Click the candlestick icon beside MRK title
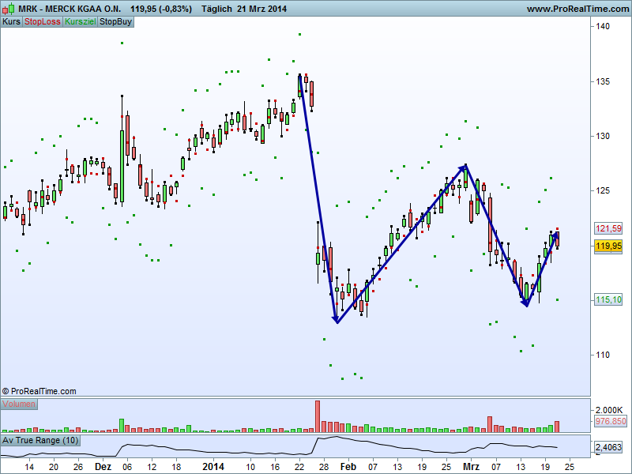This screenshot has width=632, height=474. click(x=8, y=9)
